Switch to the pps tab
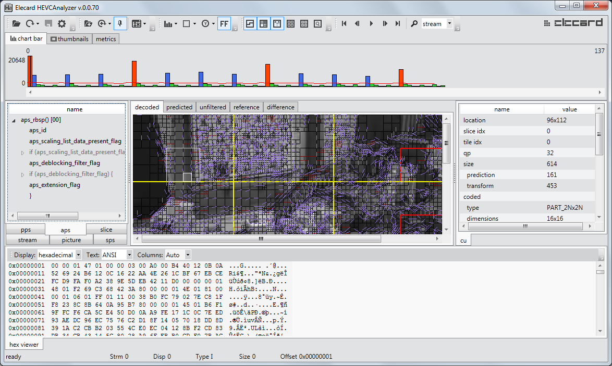This screenshot has width=612, height=366. point(26,230)
